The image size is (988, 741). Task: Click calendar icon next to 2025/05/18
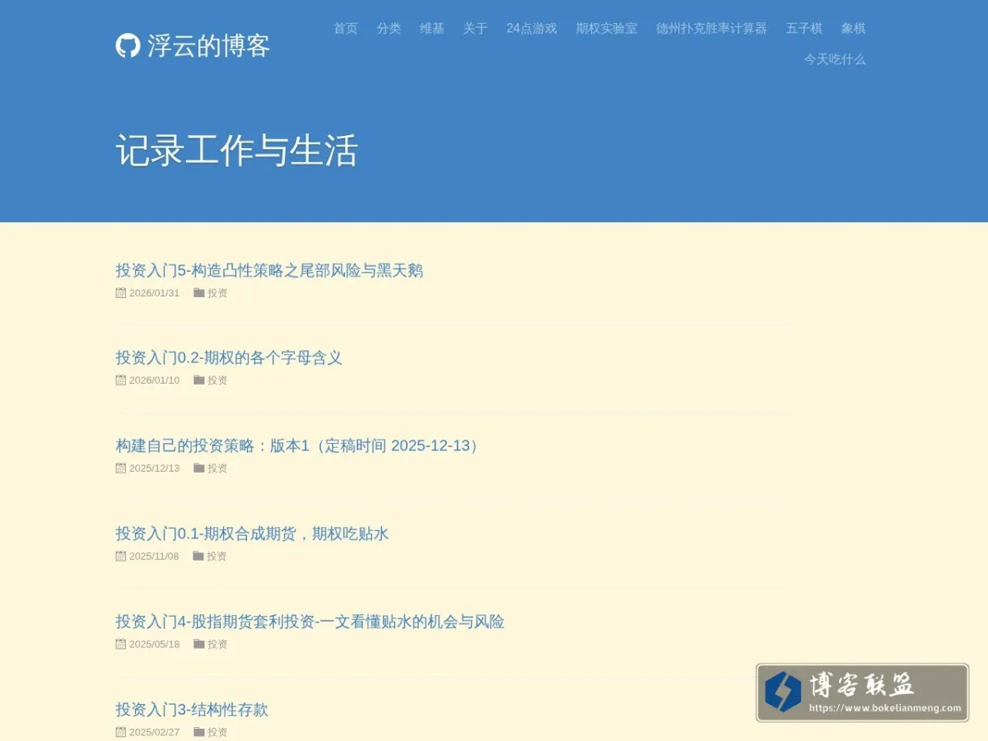[x=121, y=644]
